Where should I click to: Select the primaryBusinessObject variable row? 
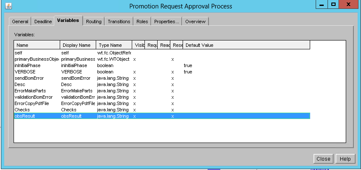click(x=162, y=59)
